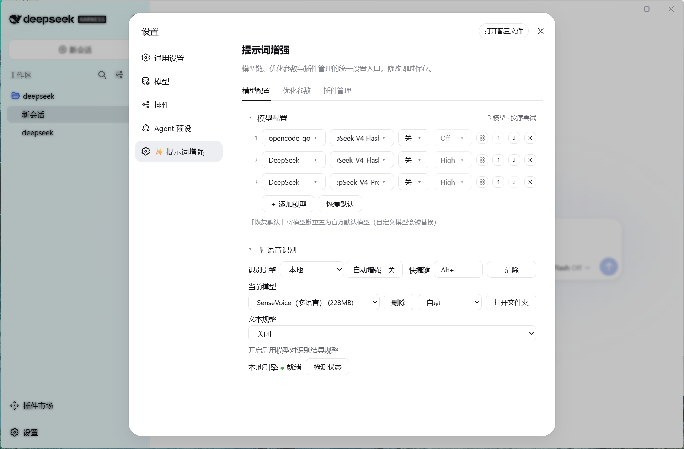The height and width of the screenshot is (449, 684).
Task: Open row 1 关 dropdown
Action: (x=413, y=138)
